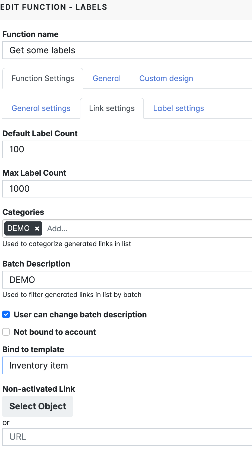Screen dimensions: 252x458
Task: Go to the General settings sub-tab
Action: pyautogui.click(x=41, y=109)
